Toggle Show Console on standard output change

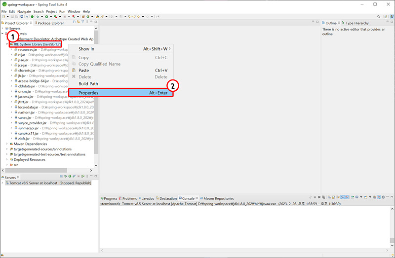(342, 197)
